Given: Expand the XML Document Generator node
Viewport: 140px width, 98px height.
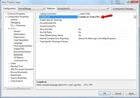Looking at the screenshot, I should [x=9, y=69].
